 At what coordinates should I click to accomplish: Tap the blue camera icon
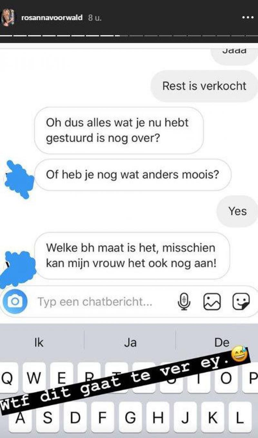click(14, 301)
